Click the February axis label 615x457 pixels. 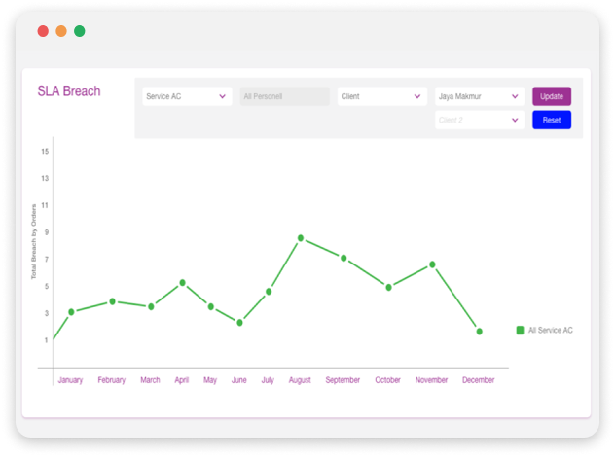(x=112, y=380)
